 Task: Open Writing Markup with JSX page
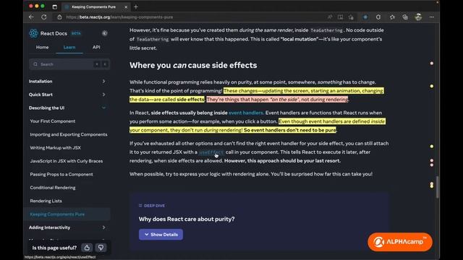pyautogui.click(x=55, y=147)
